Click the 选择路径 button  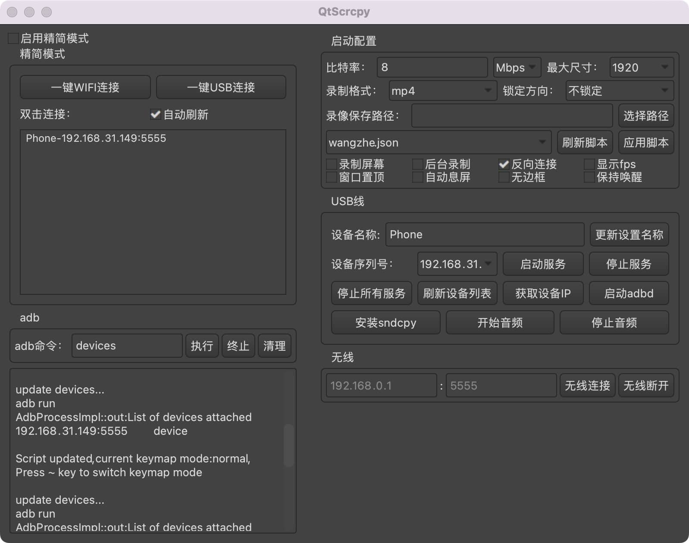point(646,115)
